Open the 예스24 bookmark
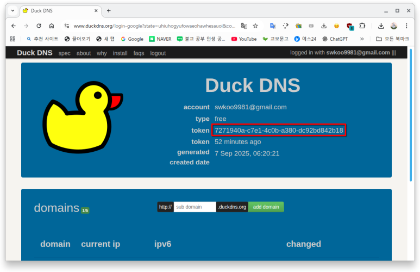Viewport: 420px width, 272px height. tap(305, 39)
